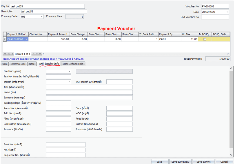Open the Currency Code dropdown
Viewport: 235px width, 165px height.
point(42,17)
